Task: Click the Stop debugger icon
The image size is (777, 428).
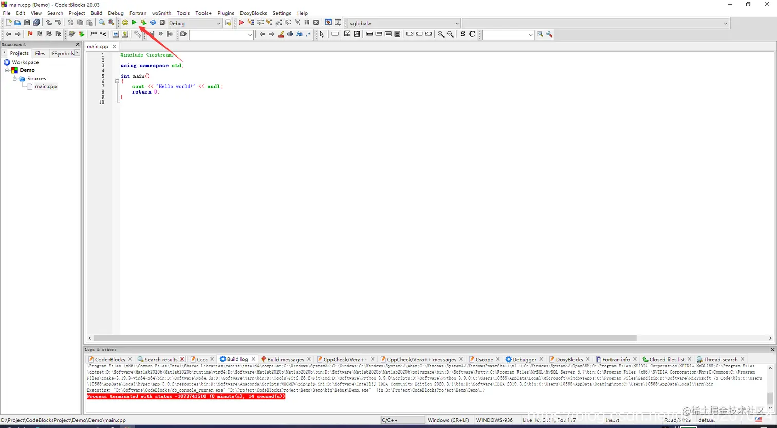Action: tap(316, 23)
